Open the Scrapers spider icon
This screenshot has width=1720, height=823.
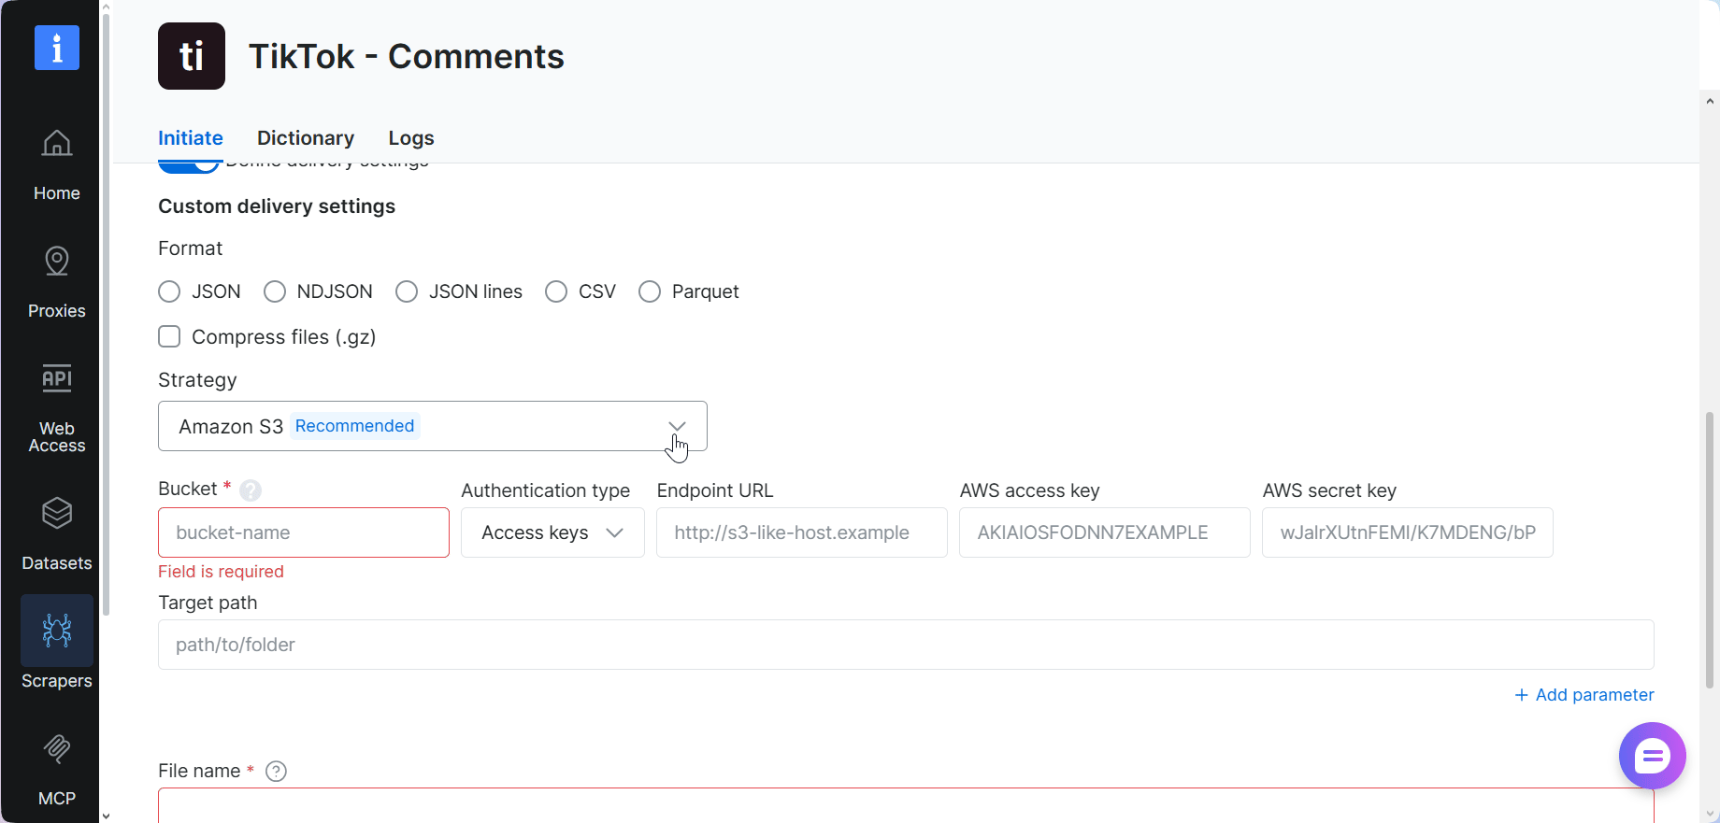click(x=57, y=631)
